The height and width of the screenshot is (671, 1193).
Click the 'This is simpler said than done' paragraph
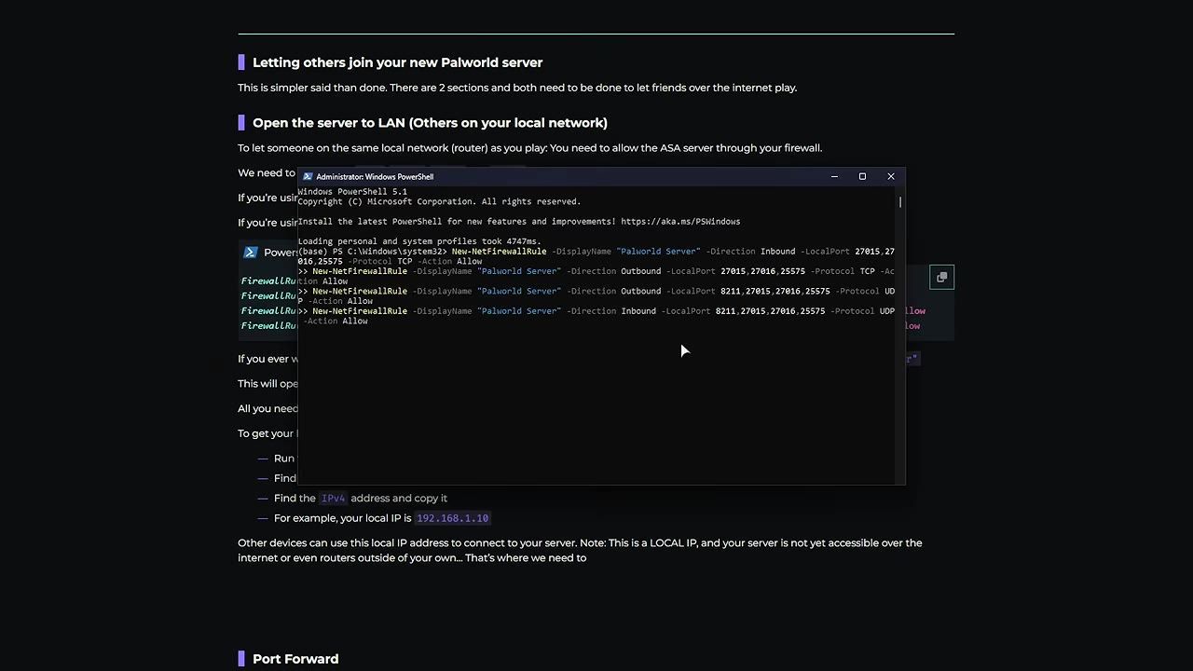[x=517, y=88]
